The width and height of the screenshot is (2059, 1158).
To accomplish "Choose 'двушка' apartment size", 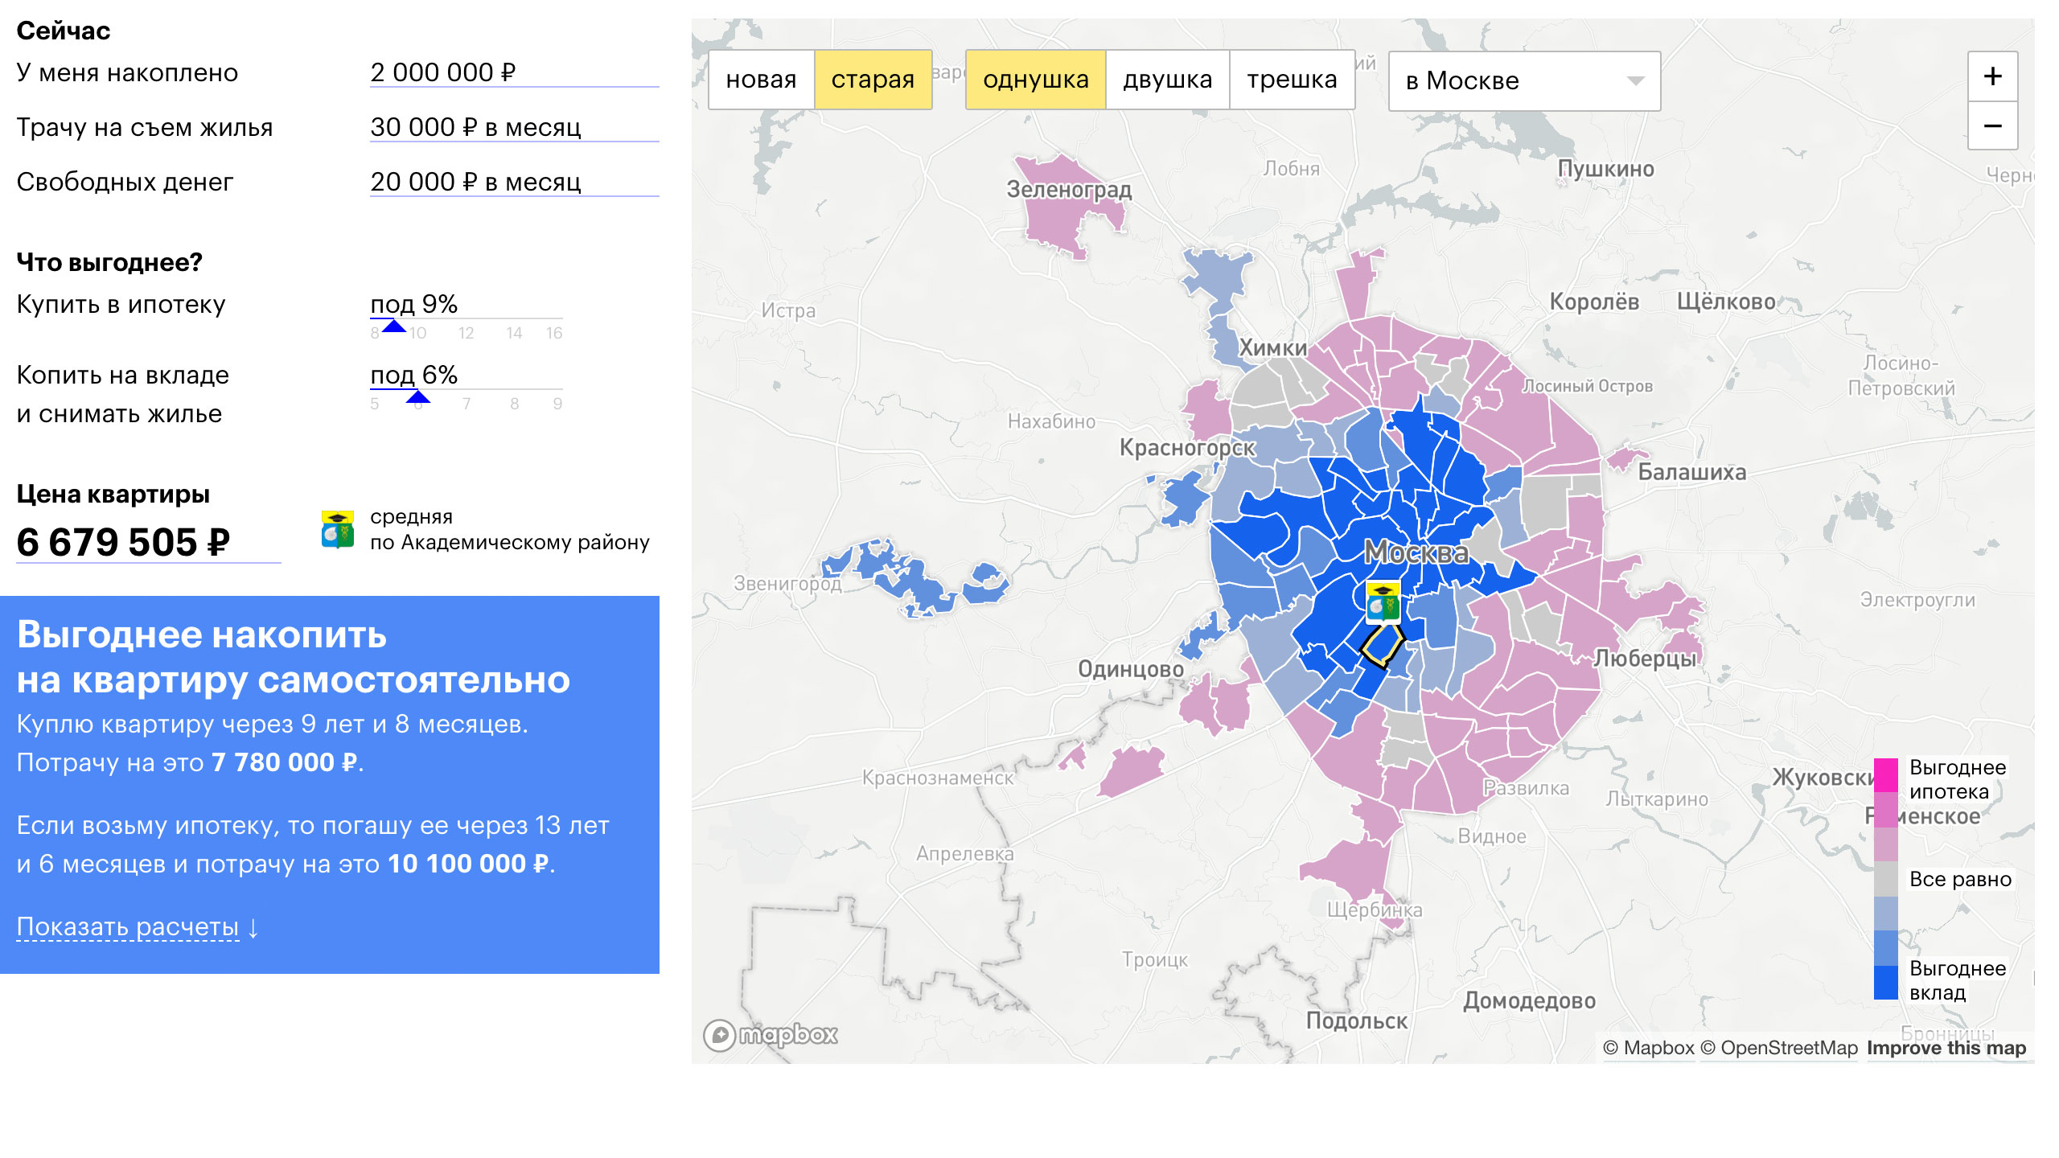I will coord(1167,80).
